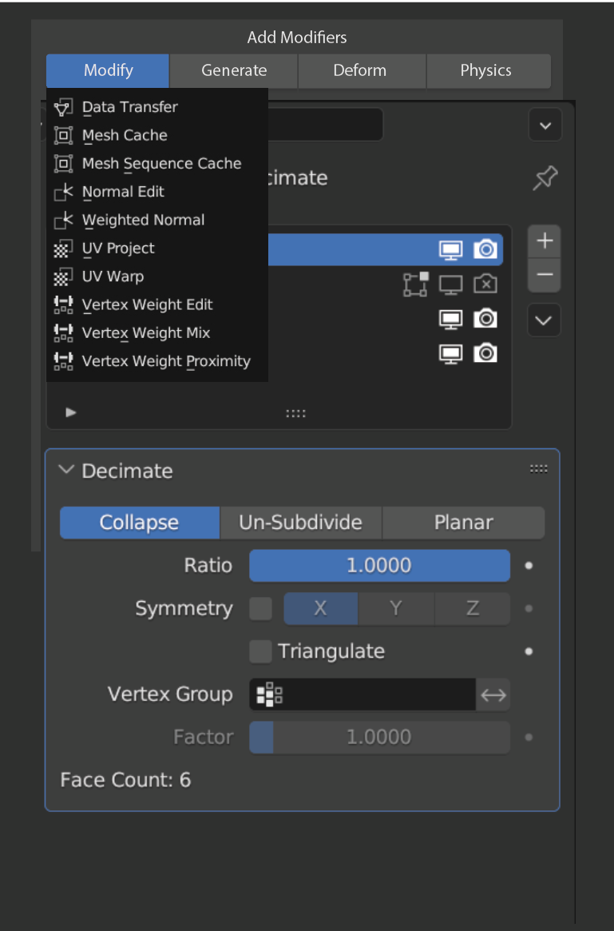Click the Vertex Weight Edit icon

pos(64,304)
